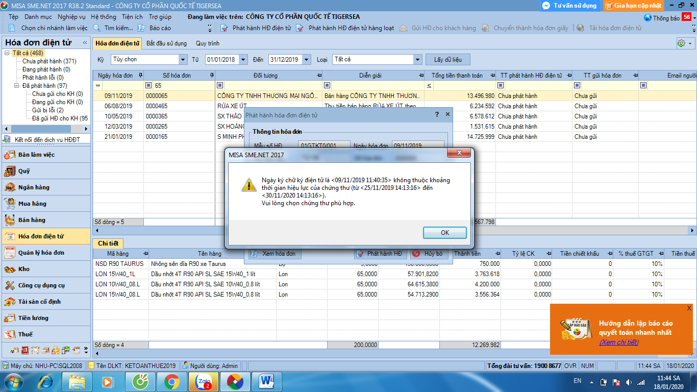
Task: Open the Loại type dropdown
Action: point(417,60)
